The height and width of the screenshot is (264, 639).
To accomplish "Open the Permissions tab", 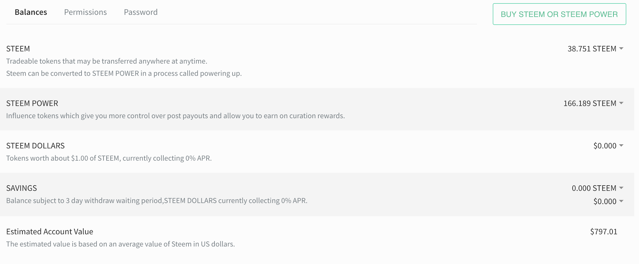I will pyautogui.click(x=85, y=12).
